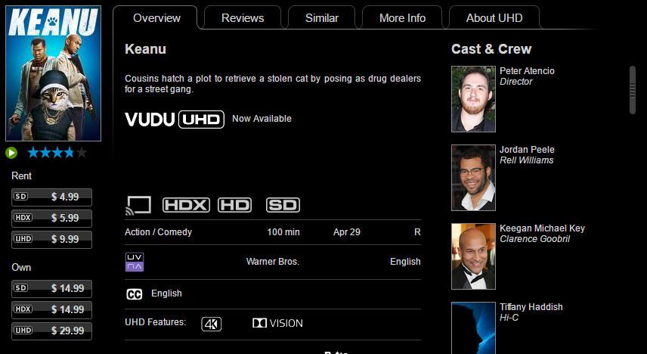Rent in UHD for $9.99

51,239
